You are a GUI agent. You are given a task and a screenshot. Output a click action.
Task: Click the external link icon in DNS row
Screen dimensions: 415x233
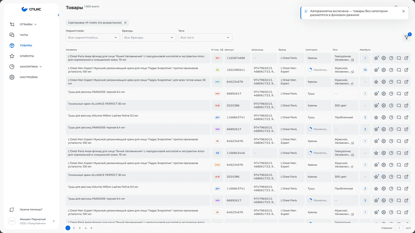[x=406, y=165]
